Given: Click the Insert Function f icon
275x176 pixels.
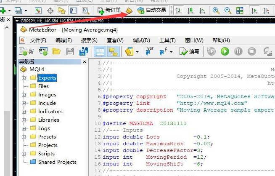Looking at the screenshot, I should (162, 51).
